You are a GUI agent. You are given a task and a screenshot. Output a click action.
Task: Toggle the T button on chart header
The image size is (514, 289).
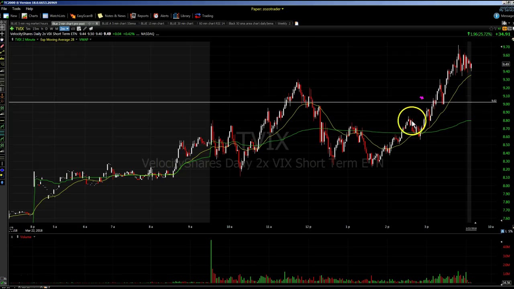click(510, 28)
